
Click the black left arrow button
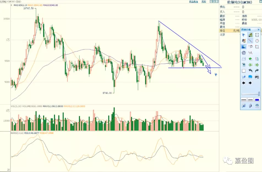(244, 83)
